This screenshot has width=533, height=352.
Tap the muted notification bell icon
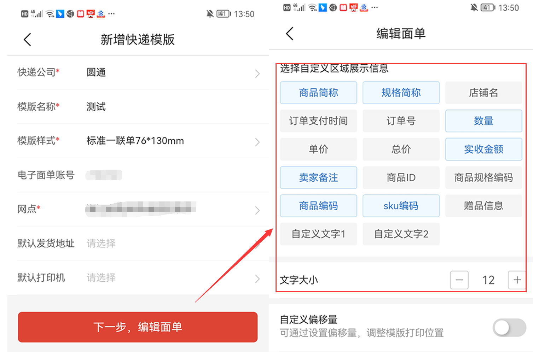210,14
